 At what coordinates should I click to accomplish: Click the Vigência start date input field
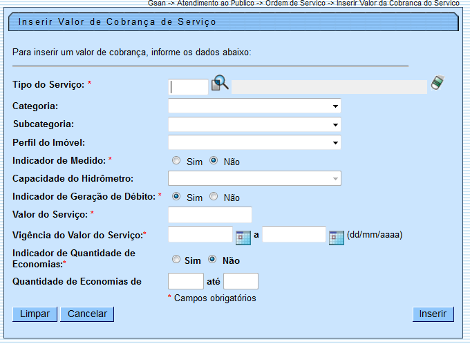click(x=200, y=235)
